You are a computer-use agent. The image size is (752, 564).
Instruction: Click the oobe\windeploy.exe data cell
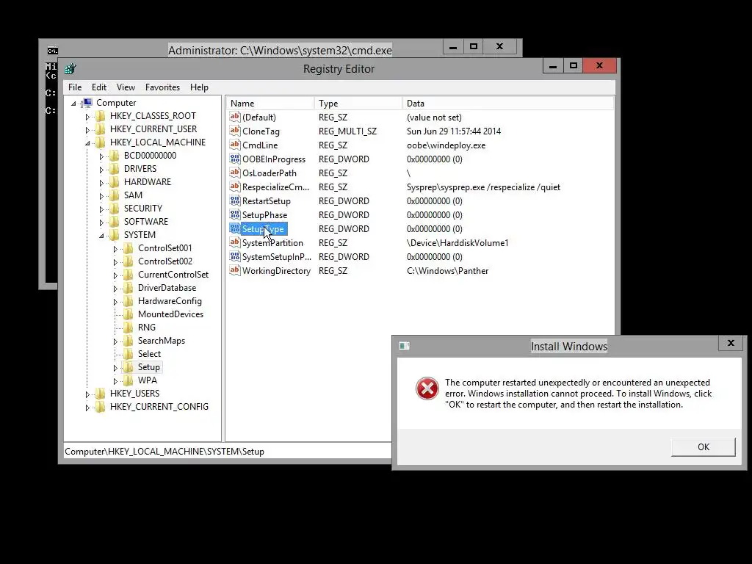coord(446,145)
